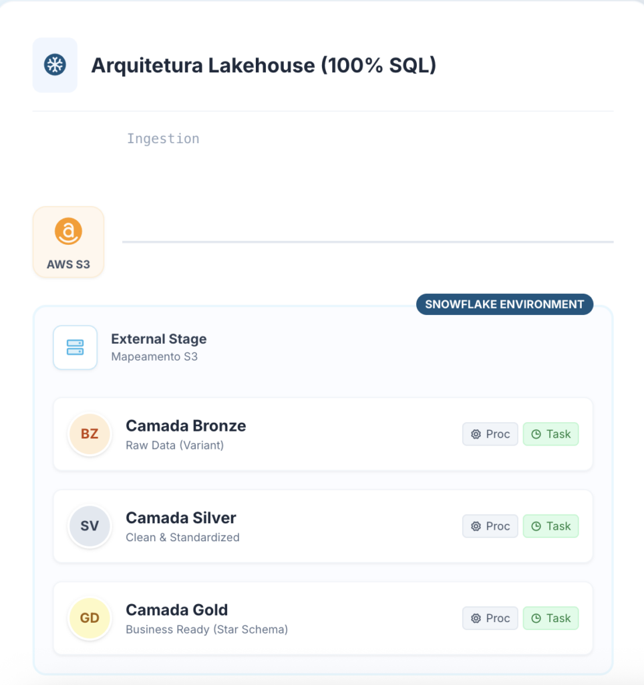Click the Snowflake logo icon in header
Image resolution: width=644 pixels, height=685 pixels.
(x=55, y=65)
